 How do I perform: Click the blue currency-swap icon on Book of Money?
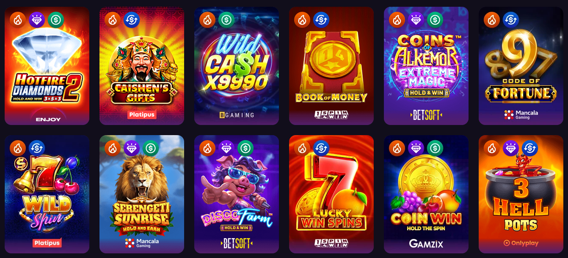point(321,19)
